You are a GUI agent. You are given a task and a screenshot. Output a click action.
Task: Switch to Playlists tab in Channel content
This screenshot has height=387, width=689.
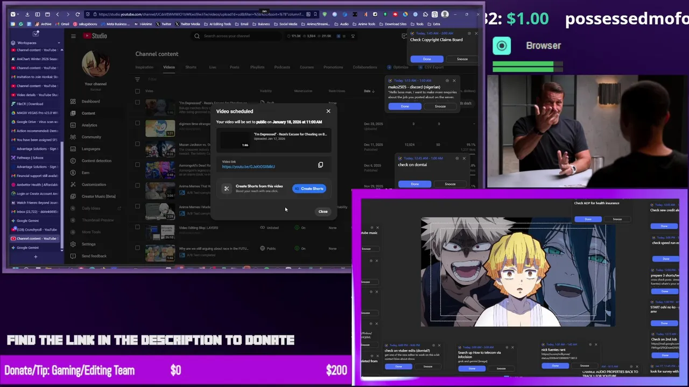[x=257, y=67]
